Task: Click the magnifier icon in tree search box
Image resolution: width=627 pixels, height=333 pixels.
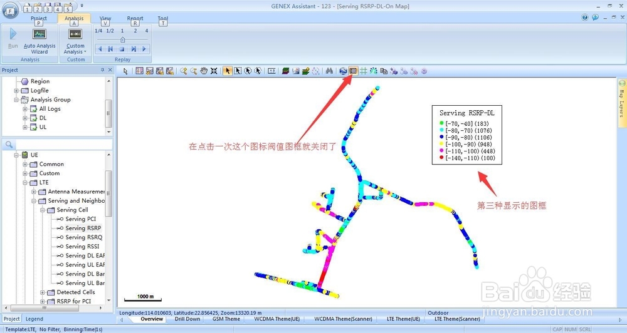Action: pos(9,145)
